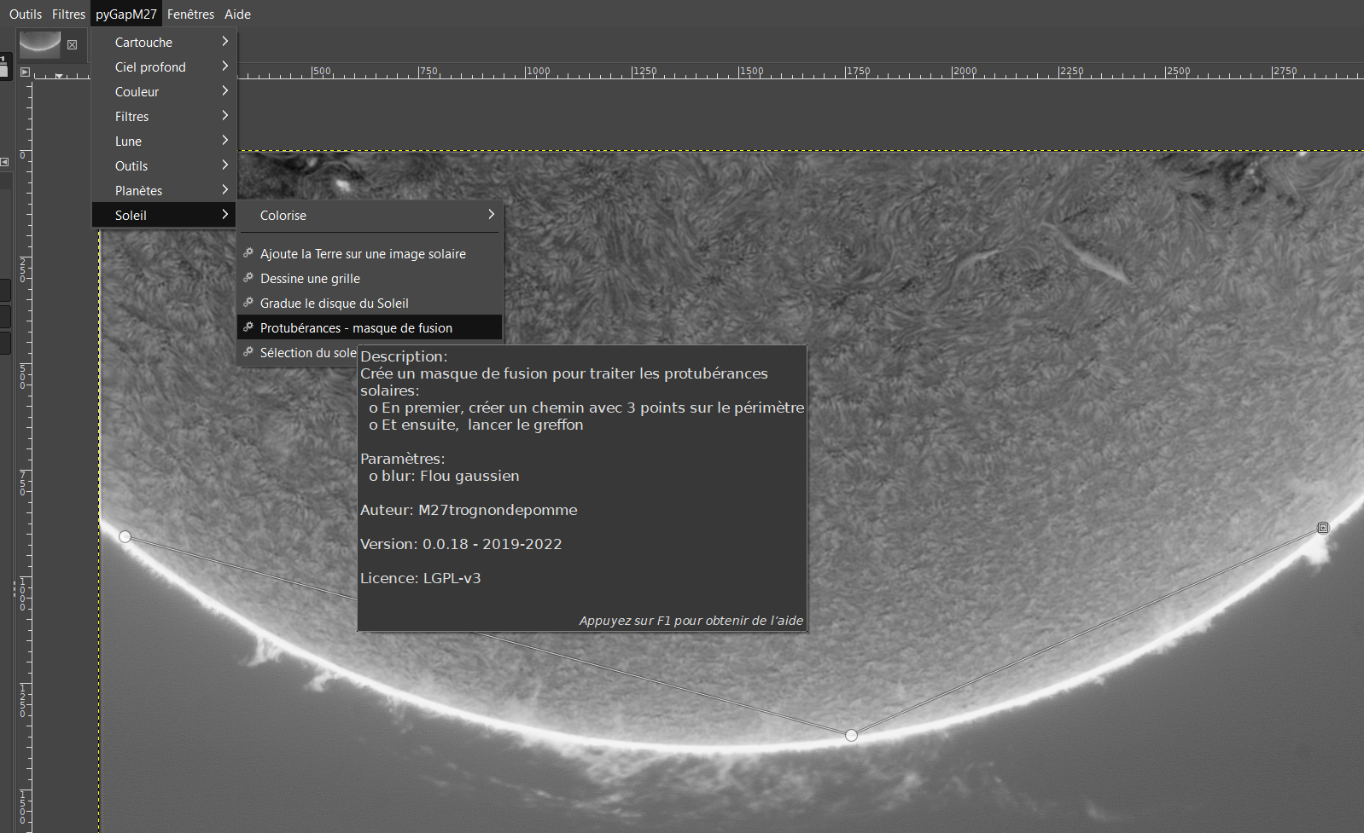
Task: Click the 'o blur: Flou gaussien' parameter line
Action: pos(444,476)
